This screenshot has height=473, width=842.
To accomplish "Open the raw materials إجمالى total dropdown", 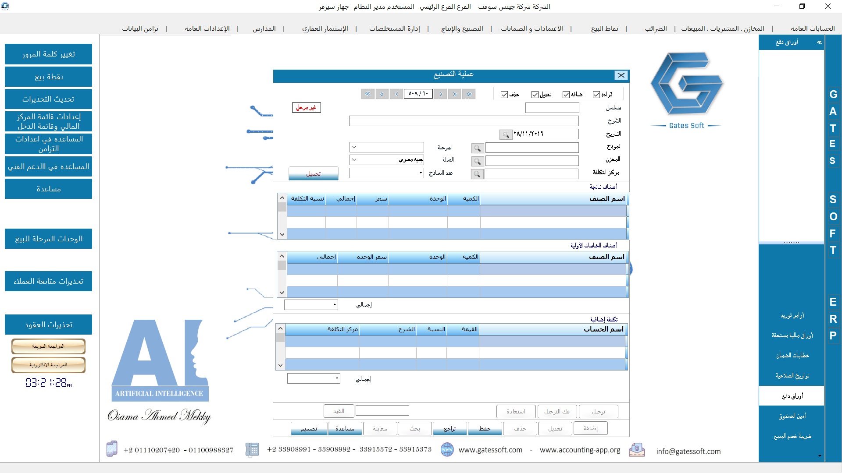I will 311,305.
